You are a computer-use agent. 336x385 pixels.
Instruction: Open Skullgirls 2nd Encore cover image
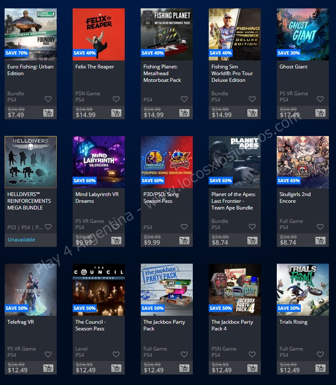302,162
